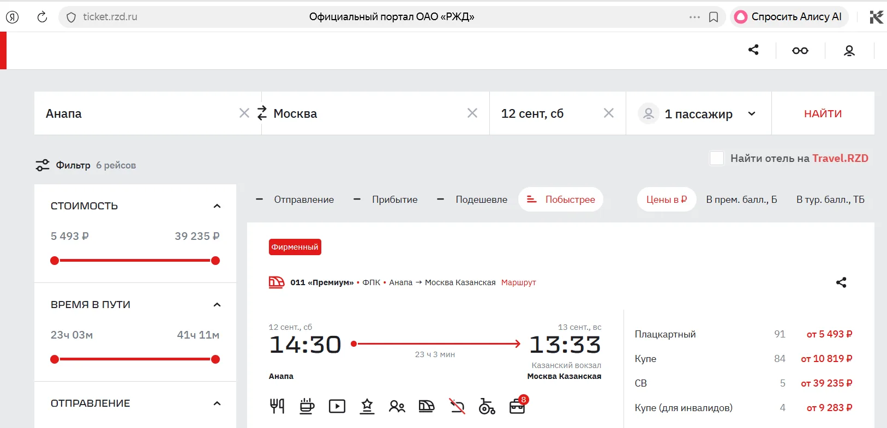
Task: Collapse the СТОИМОСТЬ filter section
Action: tap(217, 206)
